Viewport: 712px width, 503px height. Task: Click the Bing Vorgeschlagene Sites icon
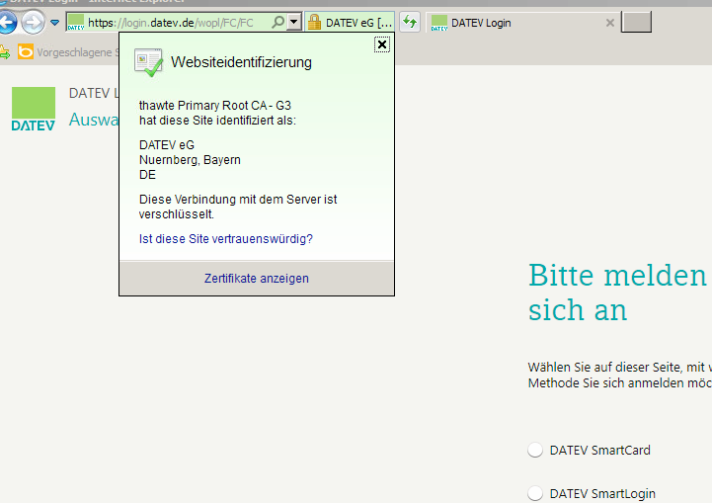coord(26,51)
